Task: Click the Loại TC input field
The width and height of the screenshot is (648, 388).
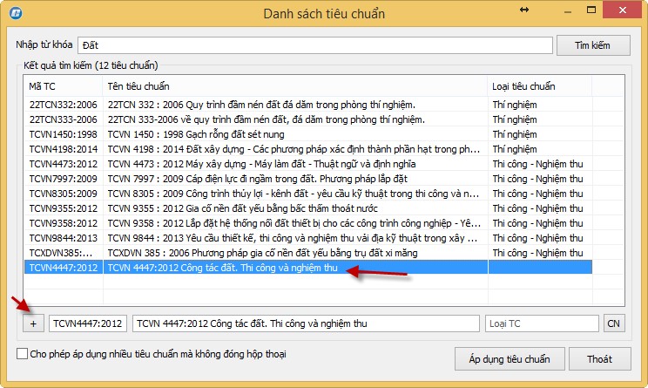Action: (x=541, y=323)
